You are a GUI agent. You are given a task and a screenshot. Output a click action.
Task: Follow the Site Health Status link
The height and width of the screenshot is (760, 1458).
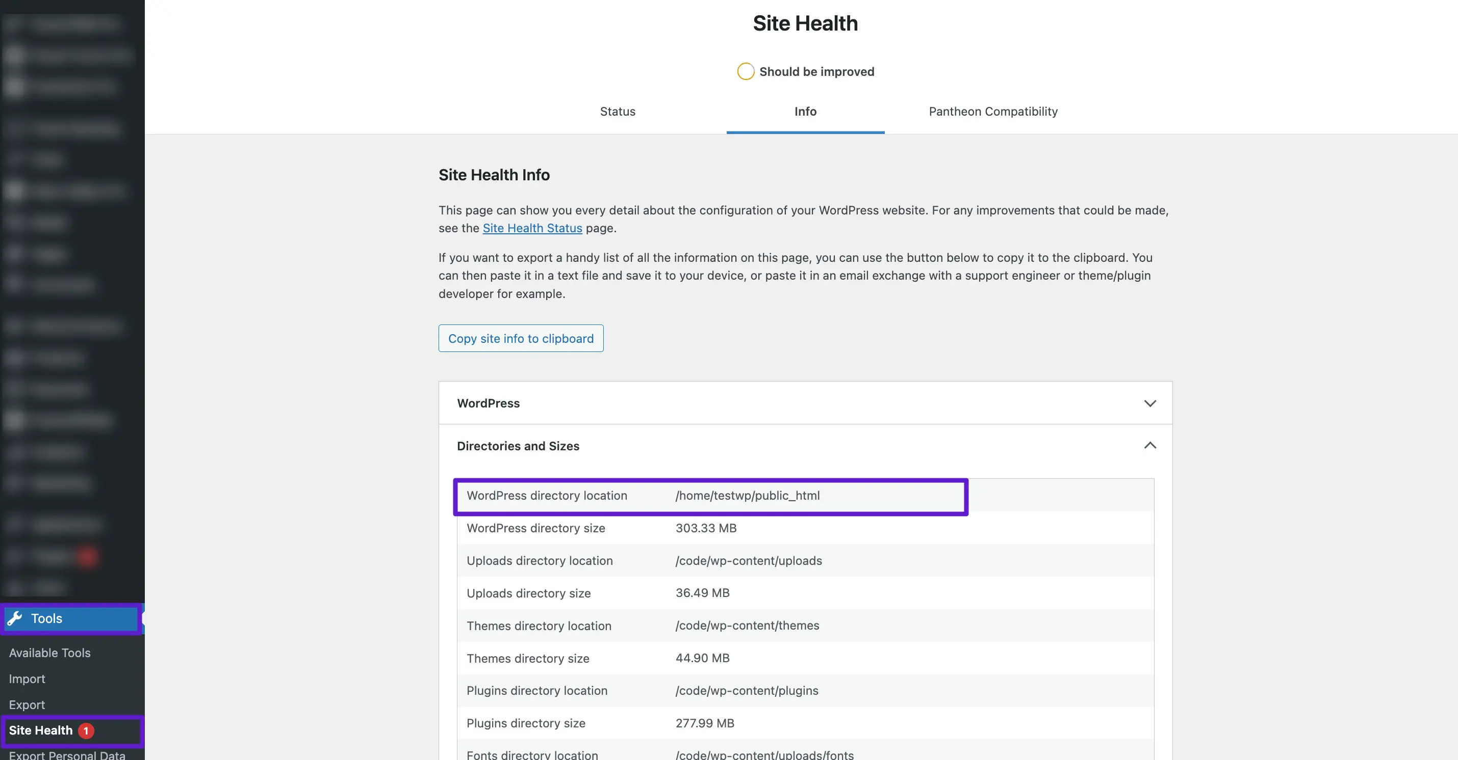coord(532,228)
